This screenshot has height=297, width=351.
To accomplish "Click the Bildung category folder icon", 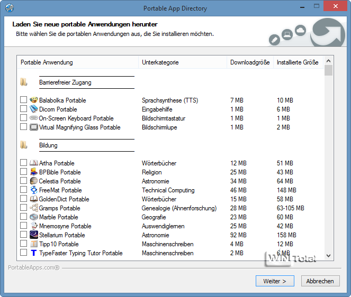I will (23, 145).
